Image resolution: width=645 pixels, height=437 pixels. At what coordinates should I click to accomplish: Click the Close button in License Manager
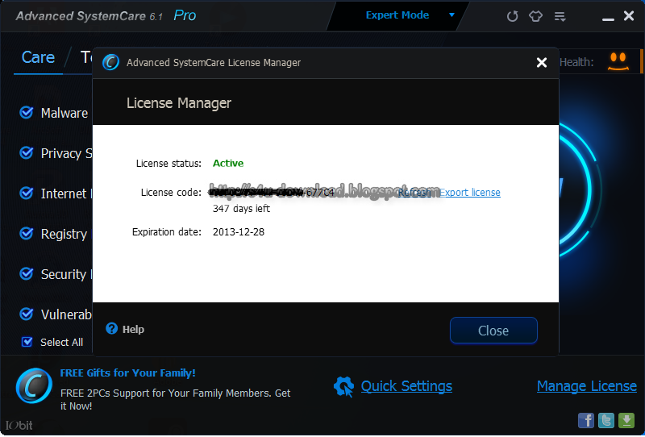point(493,331)
